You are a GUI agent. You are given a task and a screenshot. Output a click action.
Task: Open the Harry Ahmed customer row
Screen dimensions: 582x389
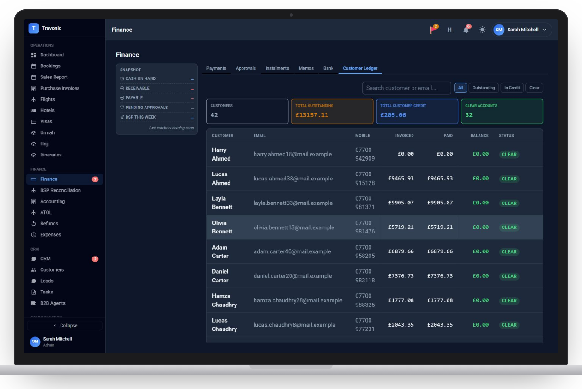coord(375,154)
